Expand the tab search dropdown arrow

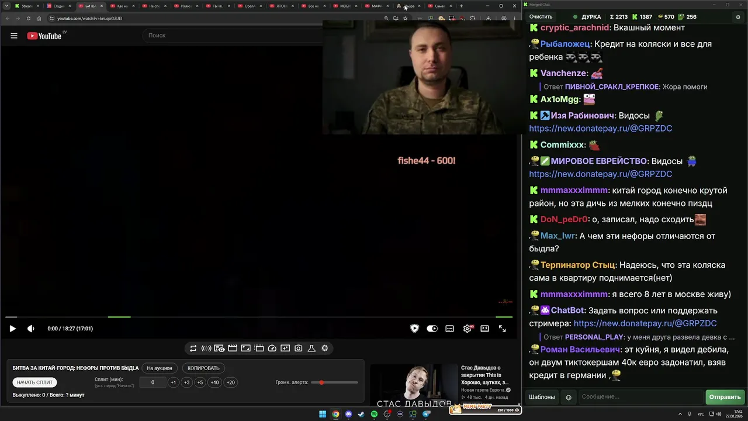pos(6,6)
